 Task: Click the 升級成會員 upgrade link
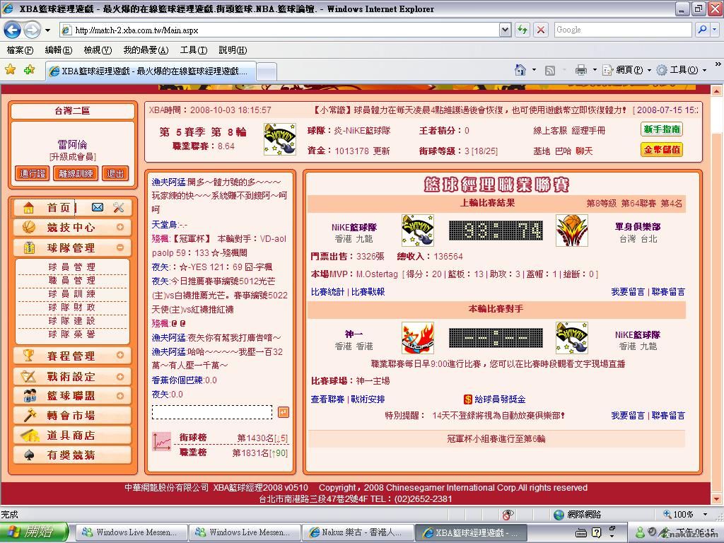click(73, 157)
